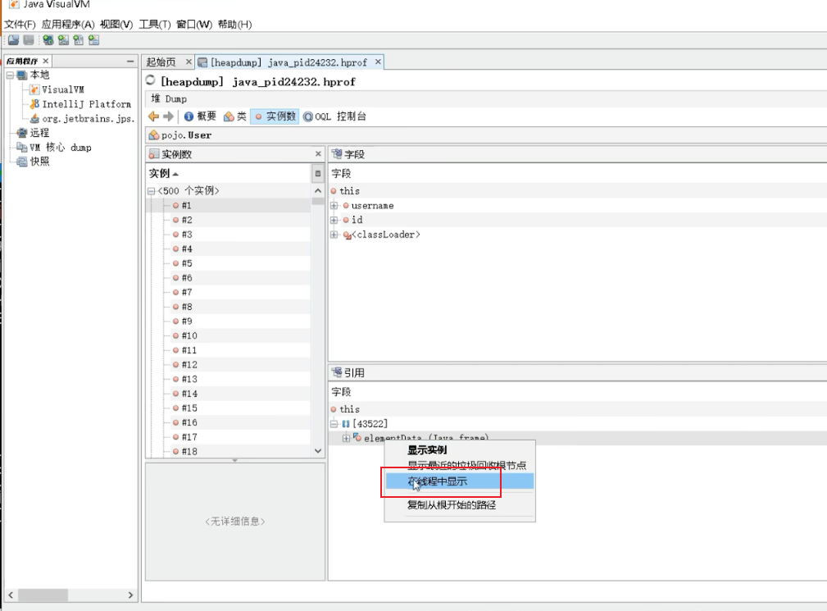Select IntelliJ Platform application node
Image resolution: width=827 pixels, height=611 pixels.
[x=80, y=104]
